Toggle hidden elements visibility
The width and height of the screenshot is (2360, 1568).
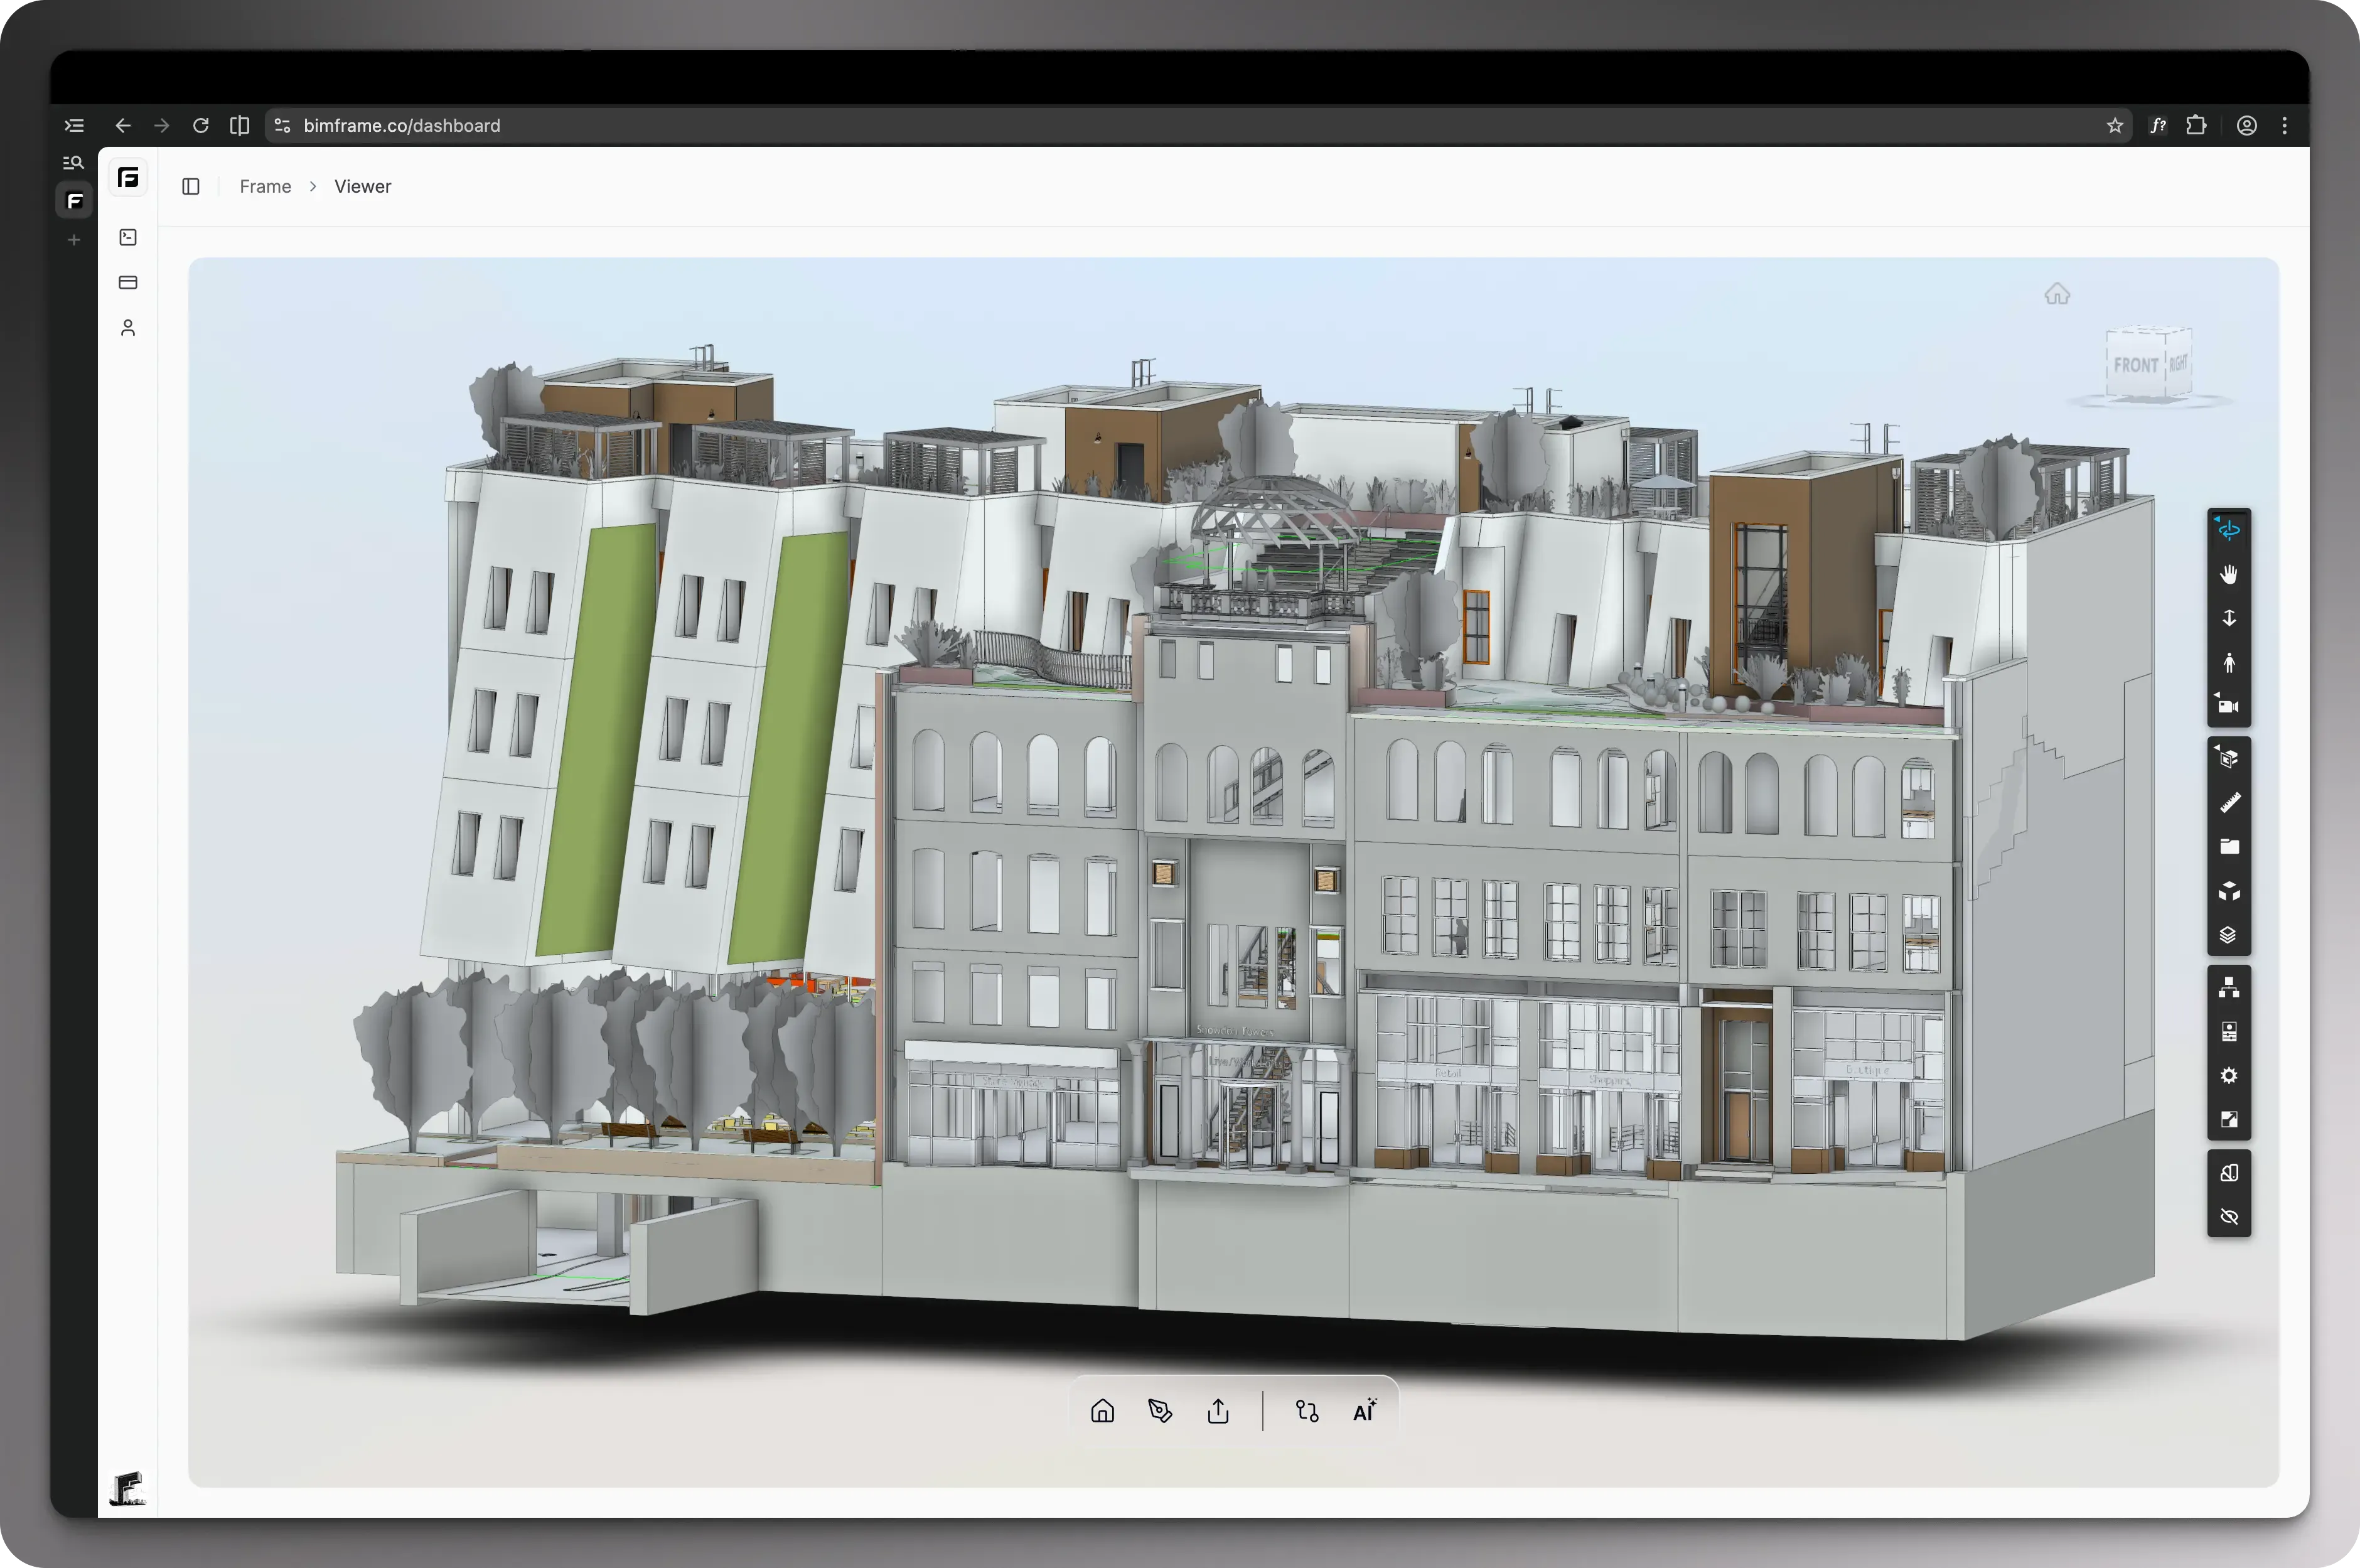click(2230, 1216)
